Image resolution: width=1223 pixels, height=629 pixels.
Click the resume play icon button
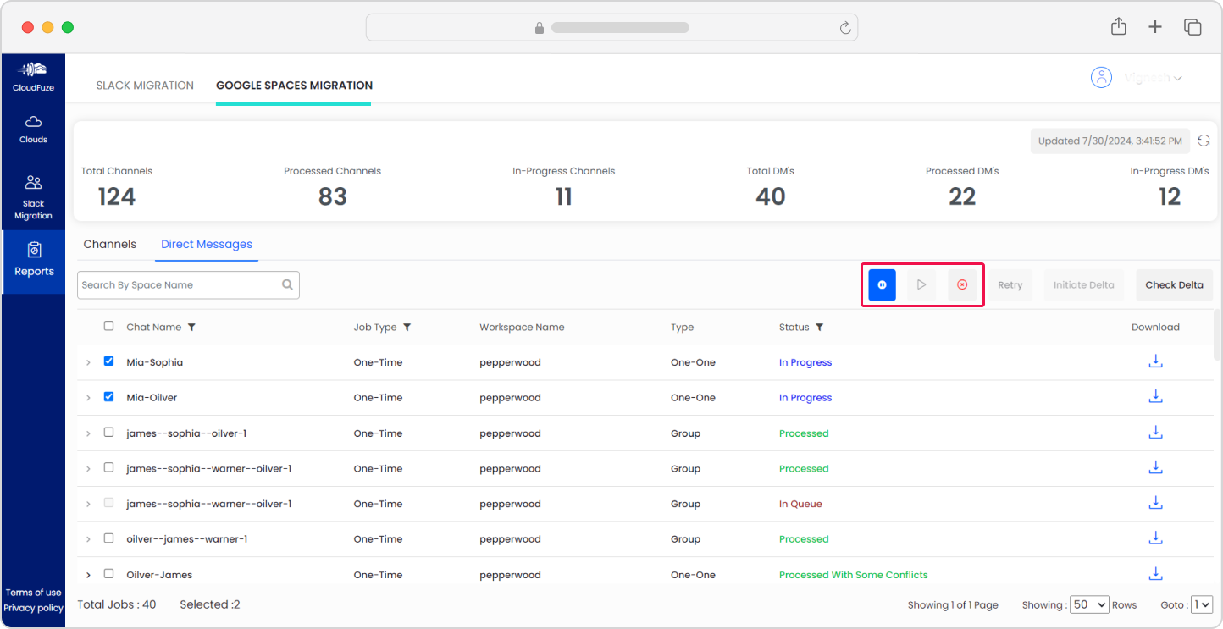[x=921, y=285]
